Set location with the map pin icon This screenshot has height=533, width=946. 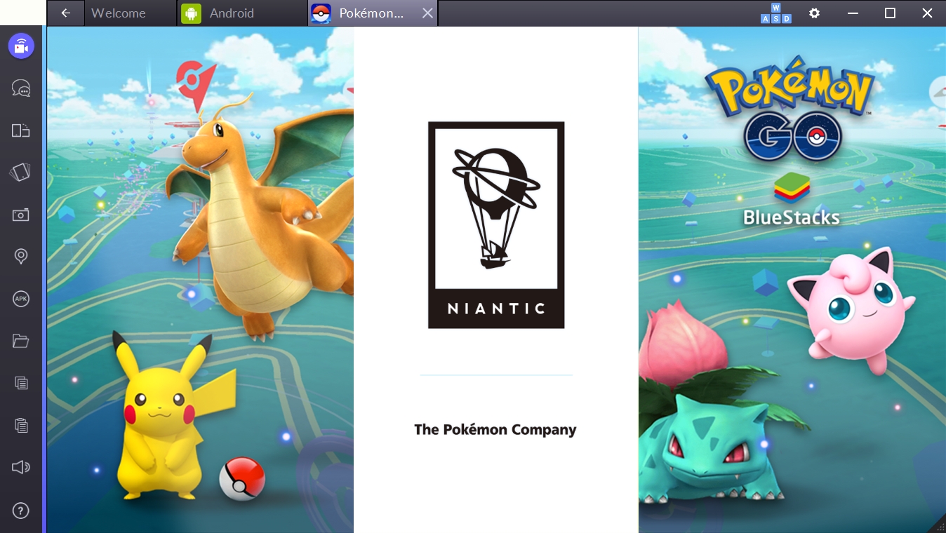[21, 257]
